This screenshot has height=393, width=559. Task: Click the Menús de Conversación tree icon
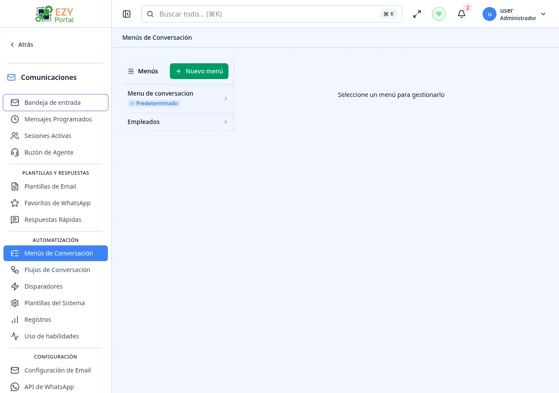15,253
